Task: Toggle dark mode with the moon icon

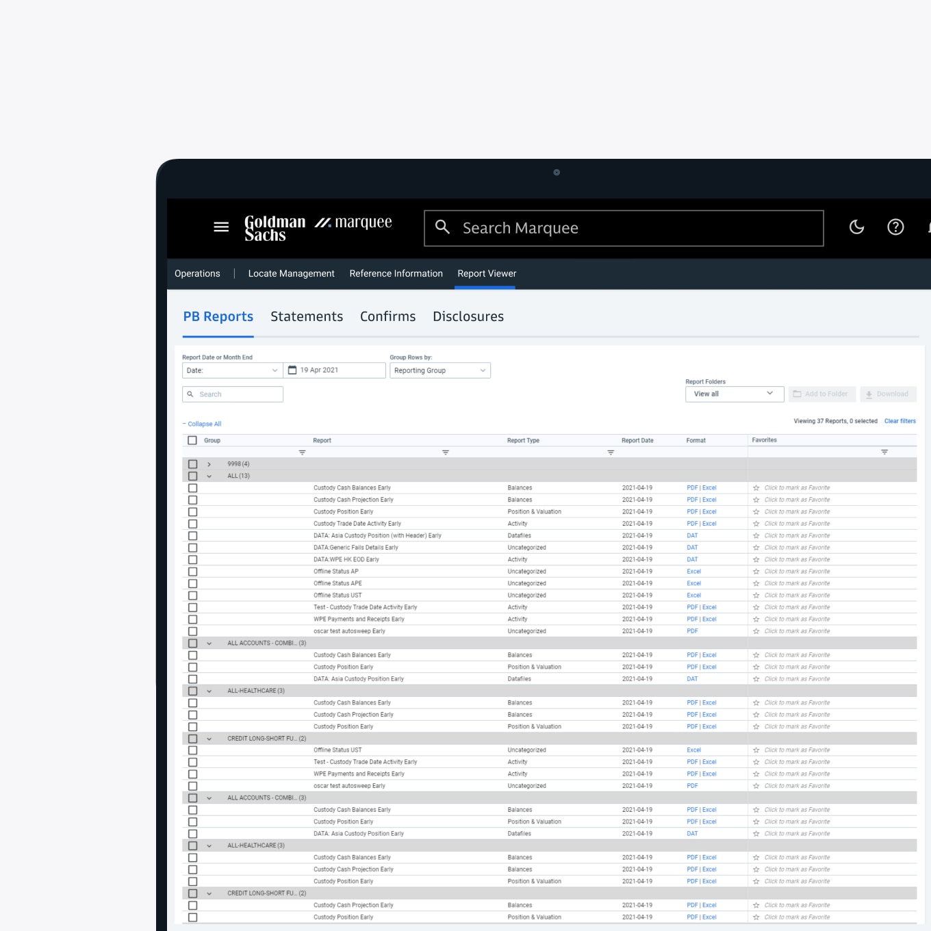Action: [856, 227]
